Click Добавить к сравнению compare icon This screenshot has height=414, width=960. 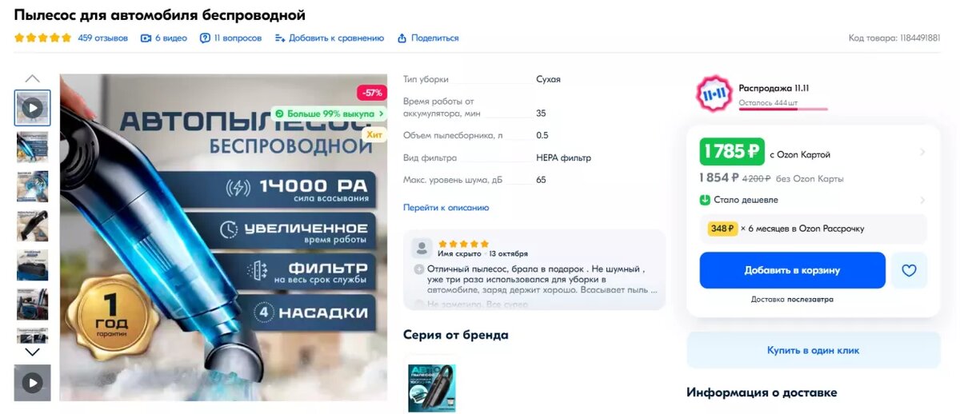pyautogui.click(x=280, y=38)
